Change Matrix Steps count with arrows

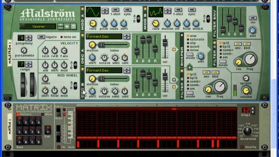[x=252, y=110]
